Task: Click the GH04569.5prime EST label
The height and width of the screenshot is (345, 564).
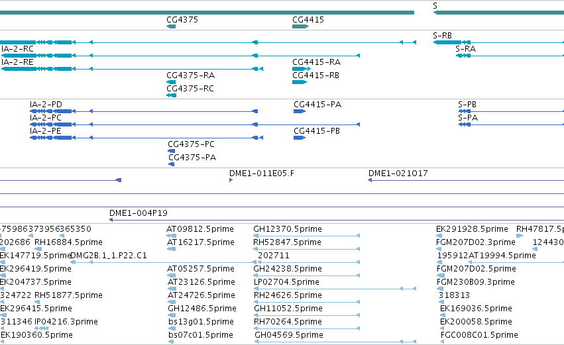Action: point(289,335)
